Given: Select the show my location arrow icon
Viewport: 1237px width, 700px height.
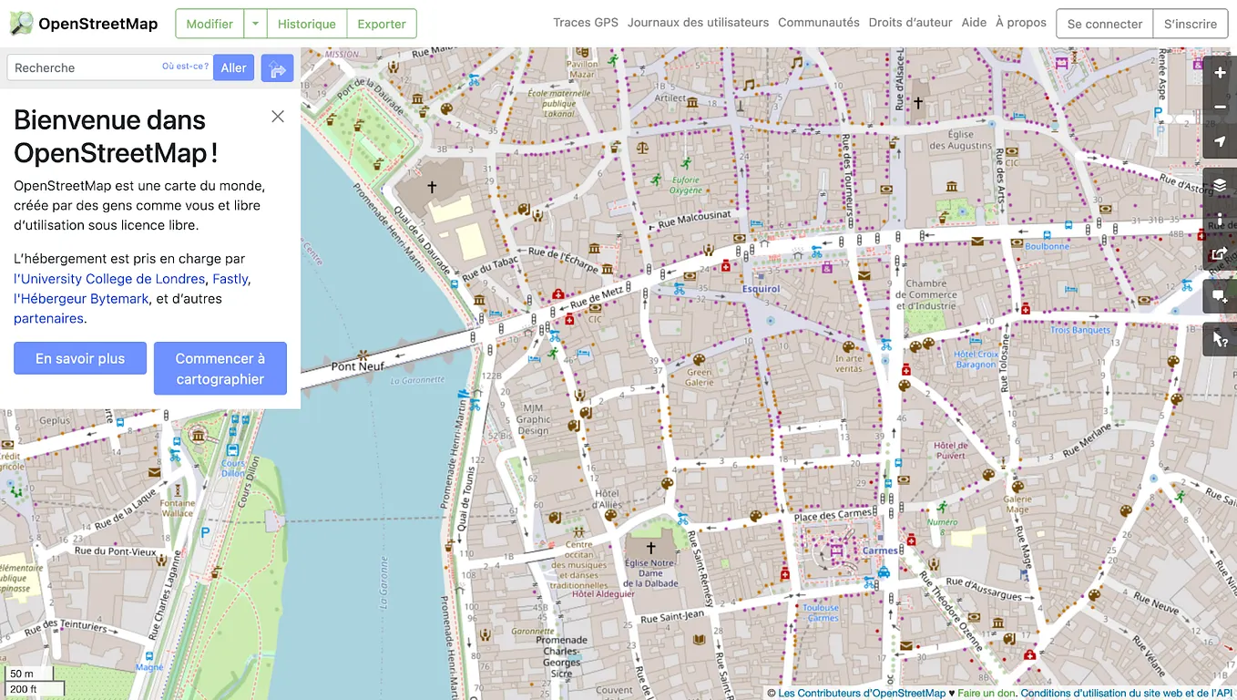Looking at the screenshot, I should point(1219,141).
